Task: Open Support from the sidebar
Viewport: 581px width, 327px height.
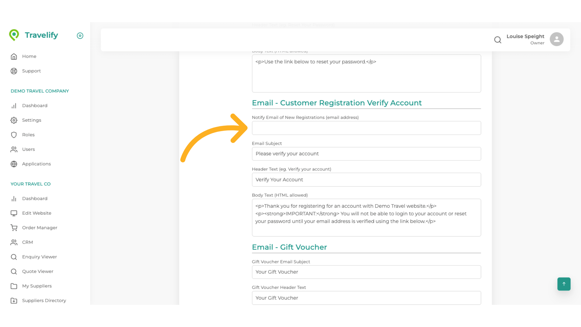Action: (14, 71)
